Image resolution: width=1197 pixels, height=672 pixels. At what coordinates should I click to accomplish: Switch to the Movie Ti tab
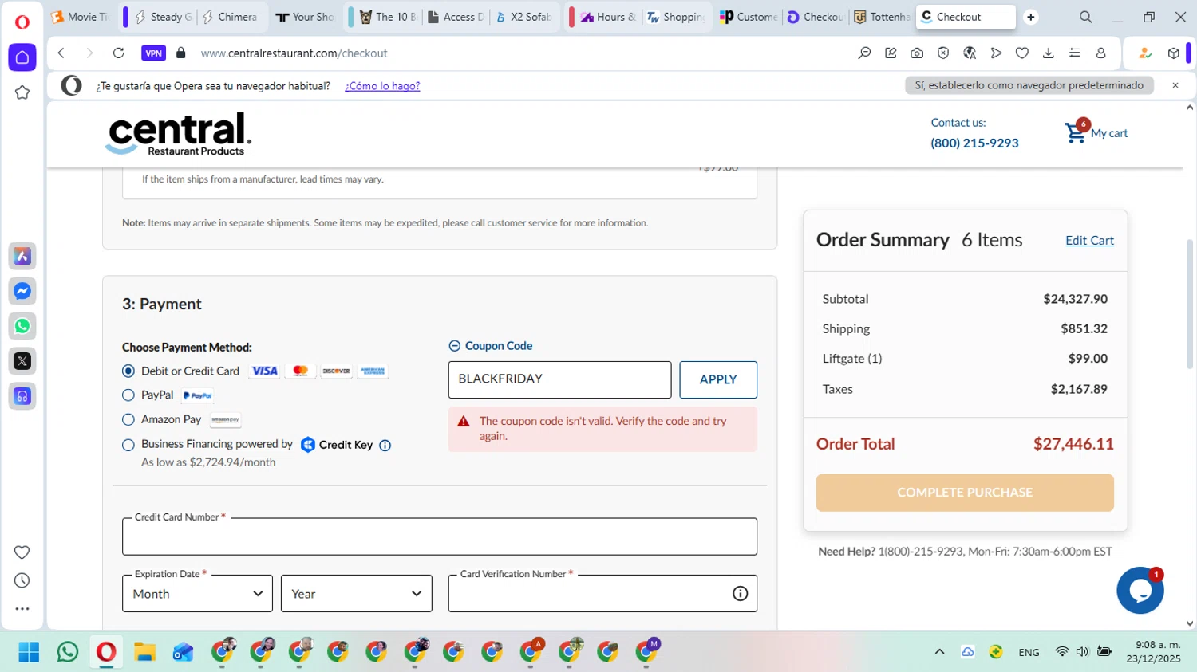[80, 17]
